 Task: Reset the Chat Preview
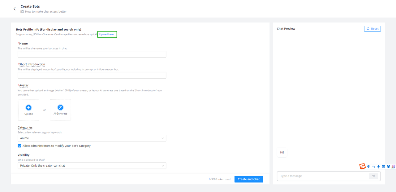372,28
